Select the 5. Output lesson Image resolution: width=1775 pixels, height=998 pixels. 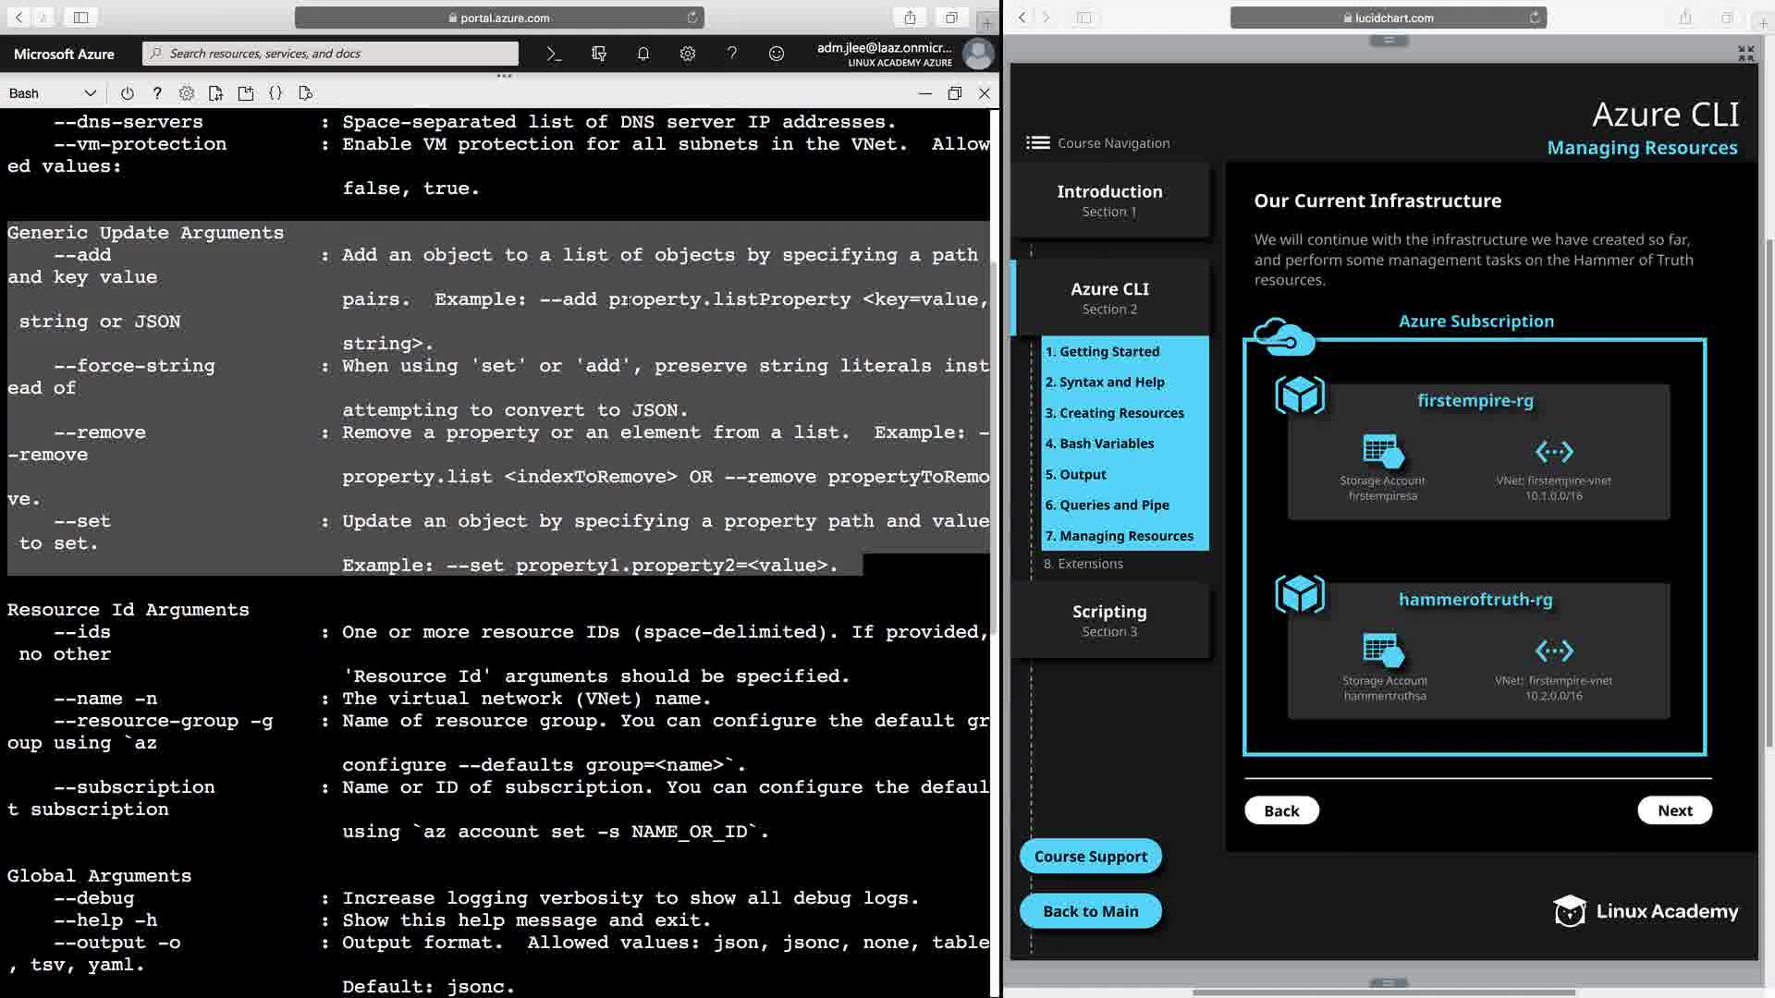tap(1076, 474)
